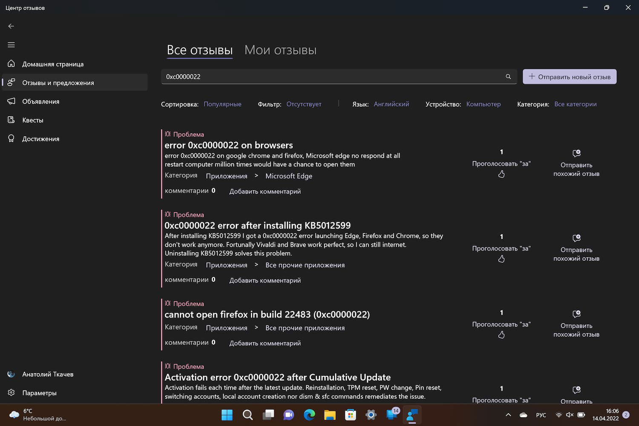Open Task View on the taskbar
The width and height of the screenshot is (639, 426).
(x=268, y=414)
